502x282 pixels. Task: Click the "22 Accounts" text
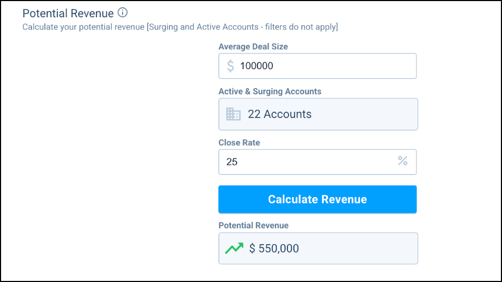[x=279, y=114]
